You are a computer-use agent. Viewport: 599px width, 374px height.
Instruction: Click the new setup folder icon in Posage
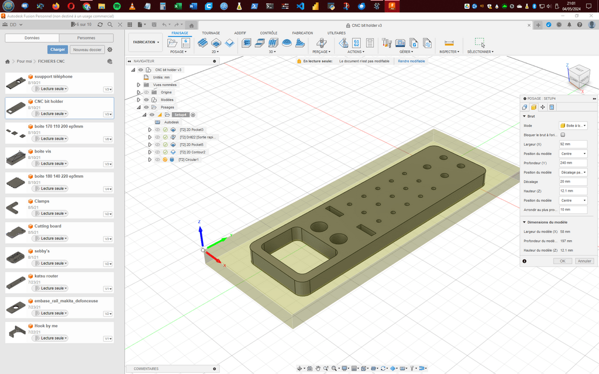click(x=173, y=43)
